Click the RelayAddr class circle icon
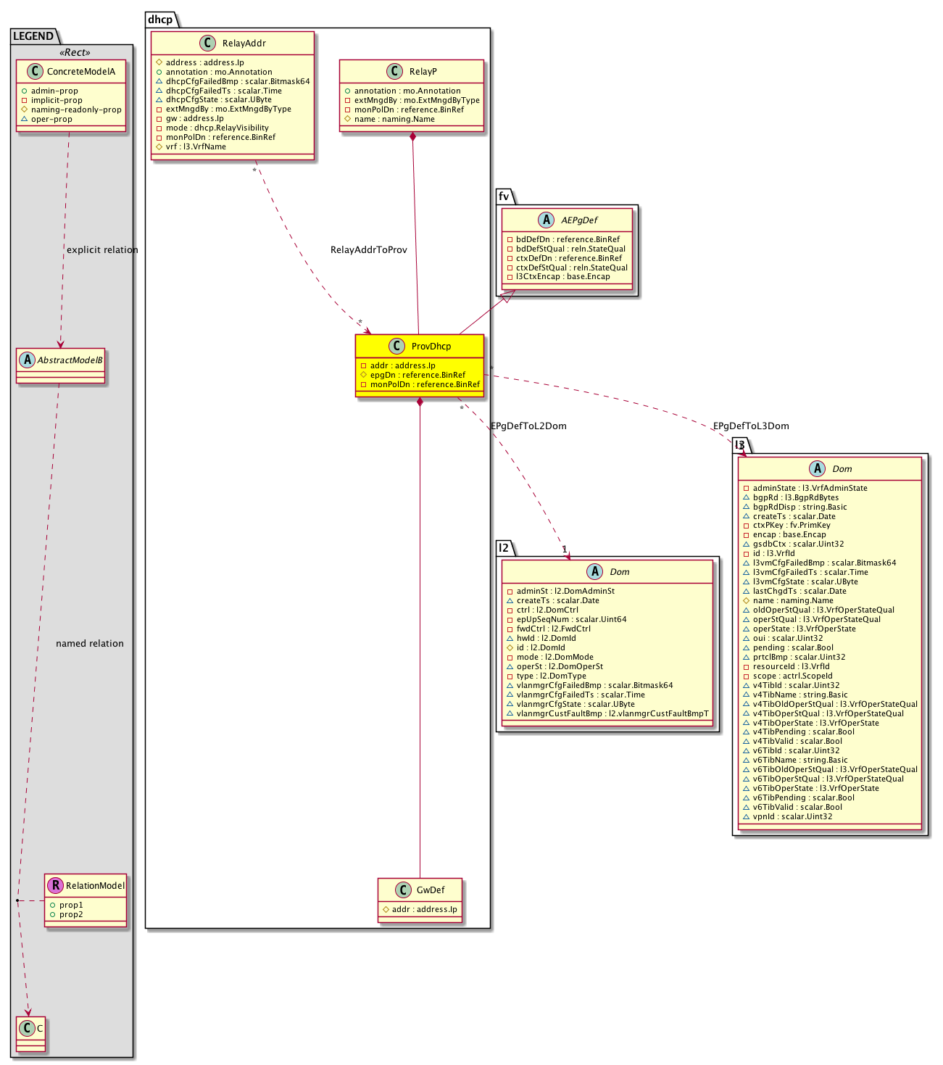The height and width of the screenshot is (1065, 943). click(207, 43)
